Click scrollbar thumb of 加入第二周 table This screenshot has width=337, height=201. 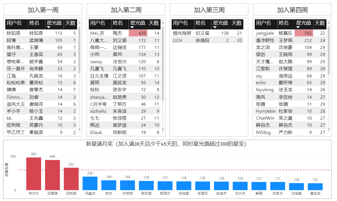pyautogui.click(x=163, y=64)
